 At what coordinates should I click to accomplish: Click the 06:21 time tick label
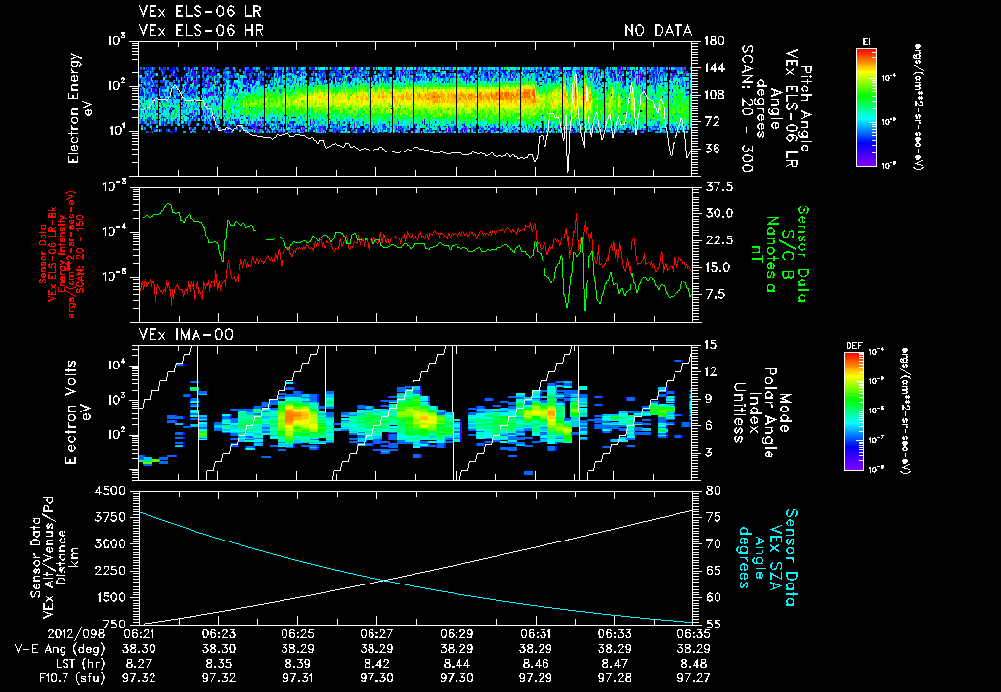click(139, 635)
